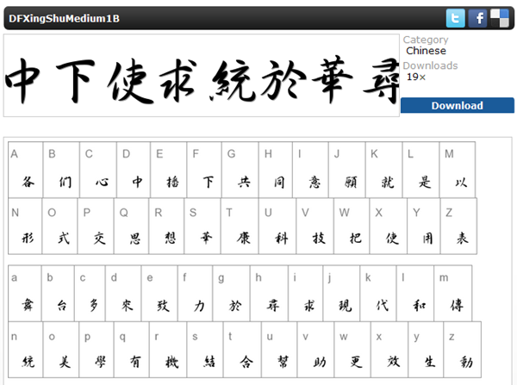Open the Chinese category link
This screenshot has height=385, width=517.
pyautogui.click(x=426, y=51)
